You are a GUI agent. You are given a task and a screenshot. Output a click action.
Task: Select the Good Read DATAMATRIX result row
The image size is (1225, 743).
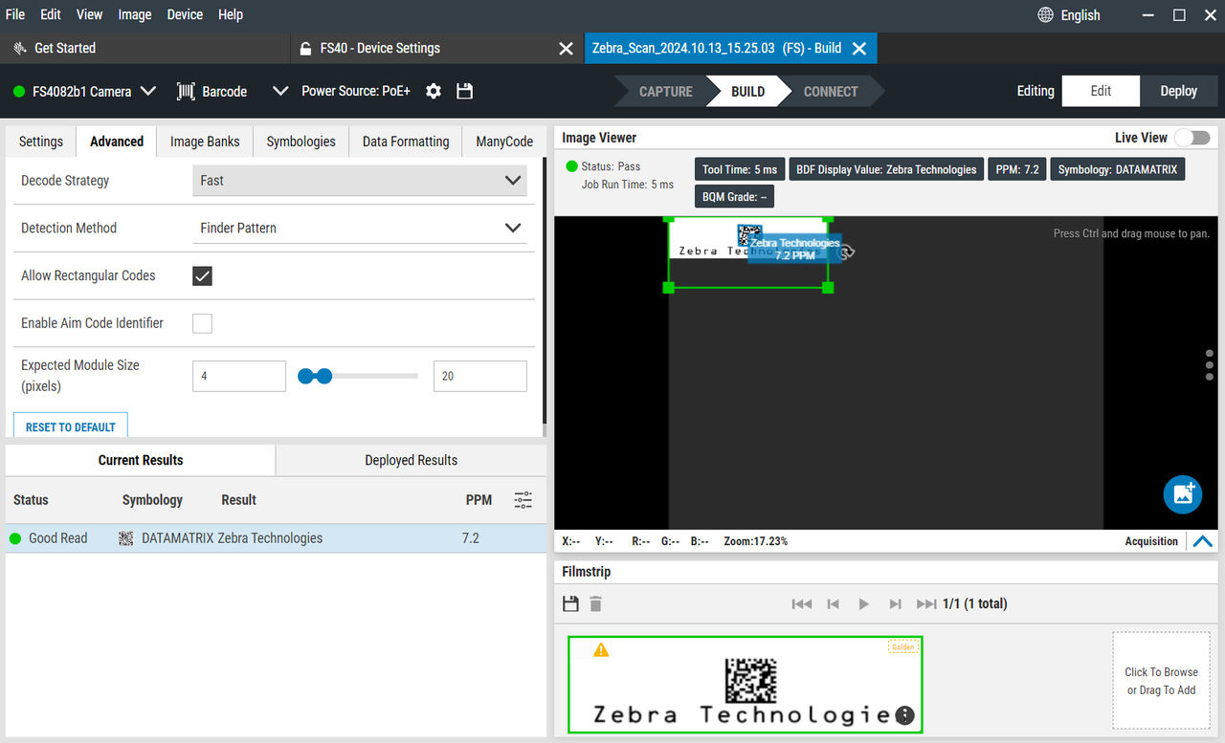tap(276, 538)
